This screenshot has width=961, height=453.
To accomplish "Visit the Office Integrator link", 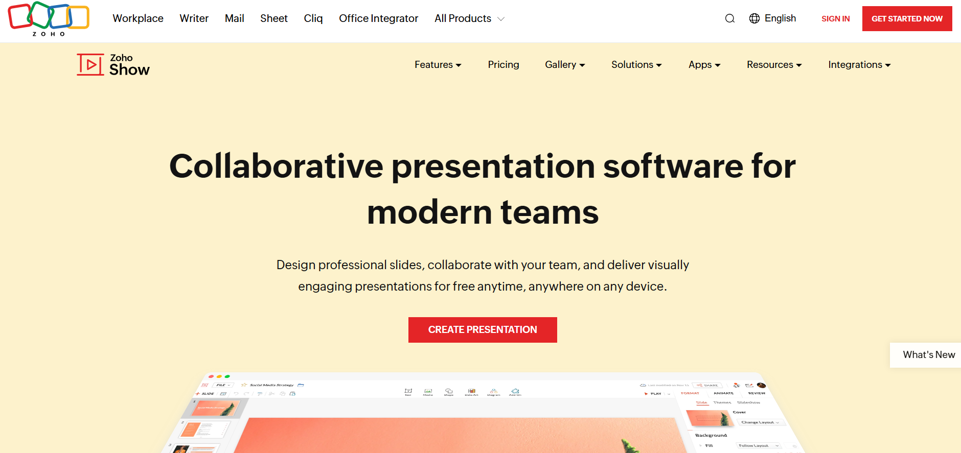I will [379, 18].
